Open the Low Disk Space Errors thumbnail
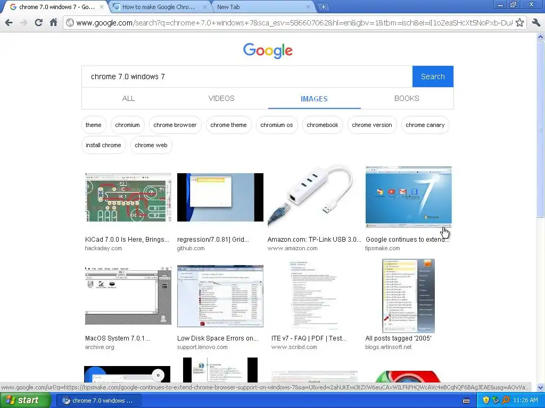The image size is (545, 408). 220,296
